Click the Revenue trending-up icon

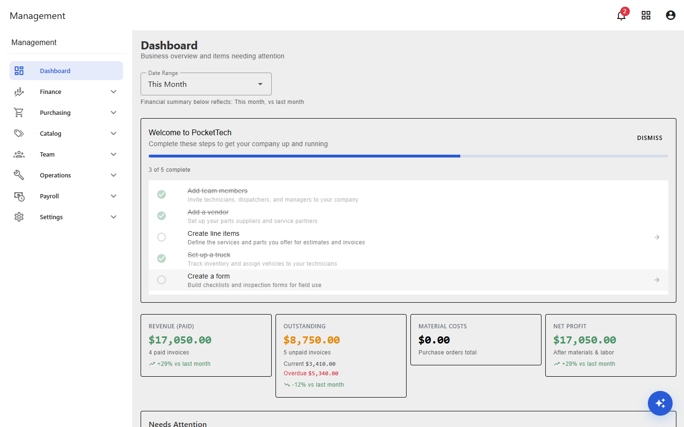(x=152, y=364)
